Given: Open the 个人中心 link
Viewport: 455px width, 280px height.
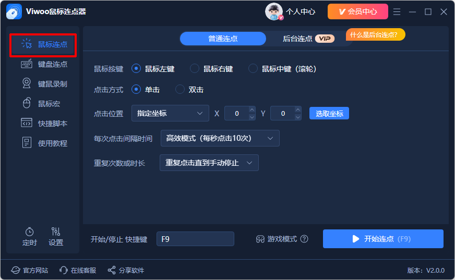Looking at the screenshot, I should tap(301, 11).
